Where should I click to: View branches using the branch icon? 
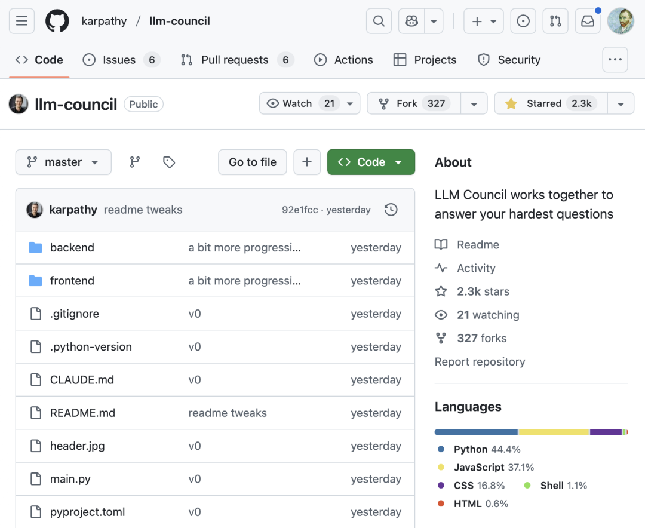(135, 162)
